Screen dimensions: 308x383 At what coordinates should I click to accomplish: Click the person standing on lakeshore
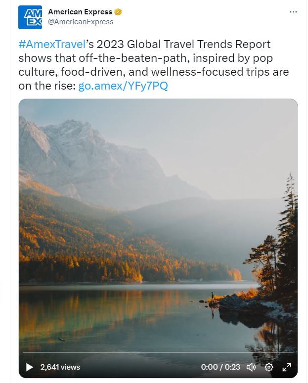[x=213, y=297]
